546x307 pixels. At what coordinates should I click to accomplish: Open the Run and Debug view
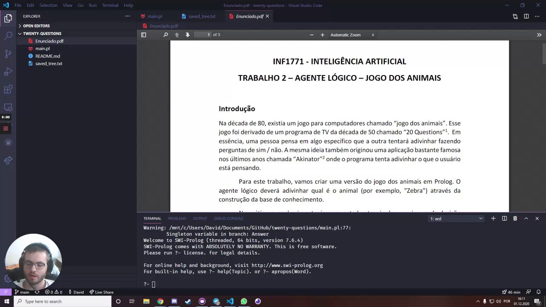8,72
